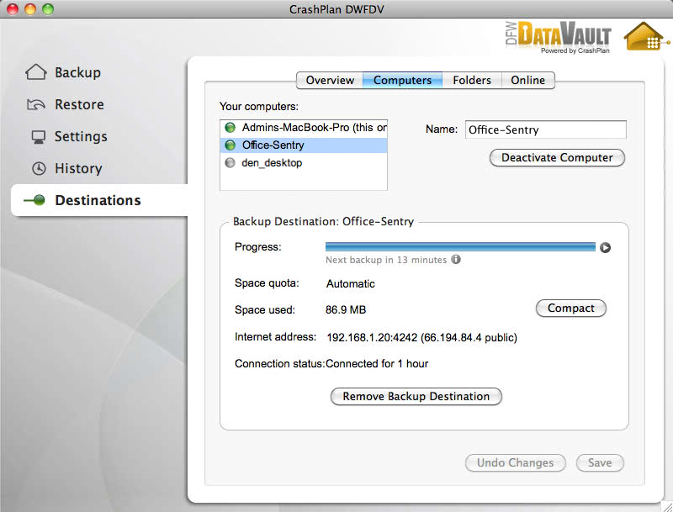The width and height of the screenshot is (673, 512).
Task: Click the Save button
Action: coord(600,462)
